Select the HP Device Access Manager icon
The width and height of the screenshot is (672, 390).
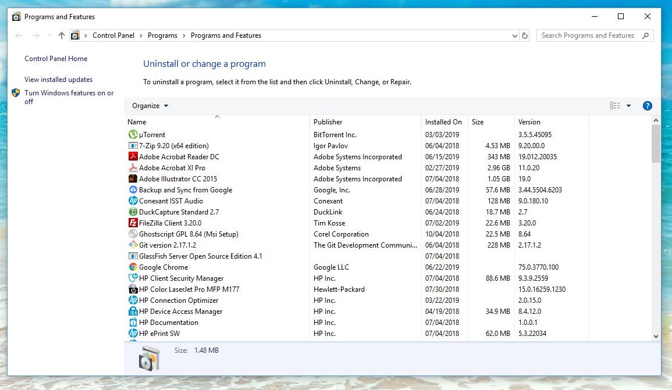133,311
